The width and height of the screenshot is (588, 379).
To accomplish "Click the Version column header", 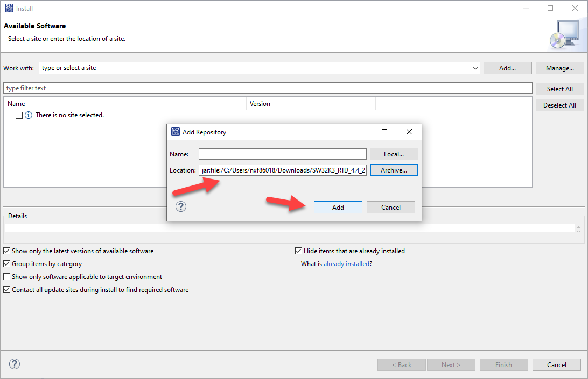I will click(260, 103).
